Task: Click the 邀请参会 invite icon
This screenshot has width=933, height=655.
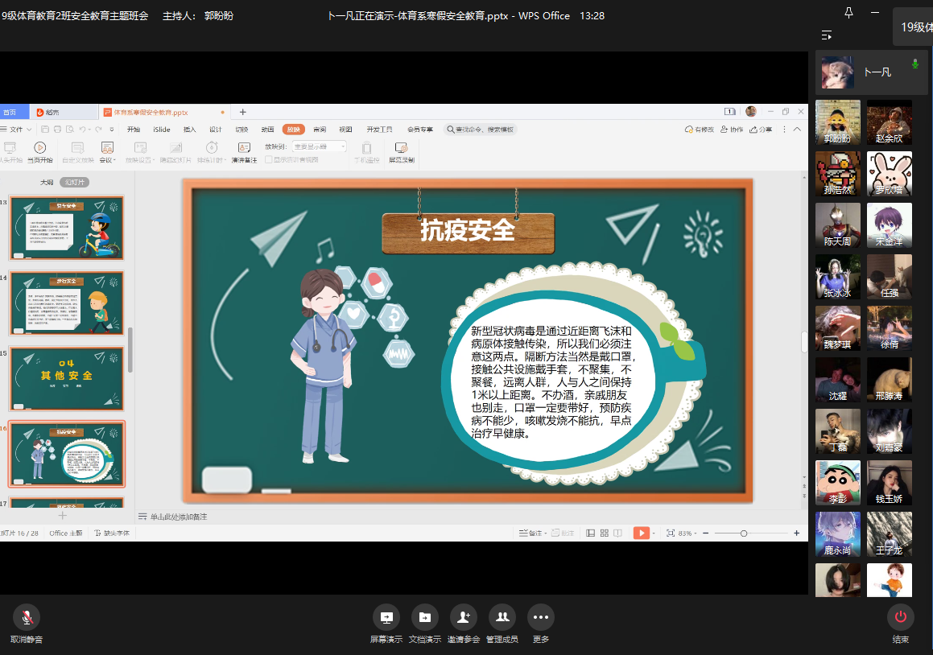Action: click(x=464, y=617)
